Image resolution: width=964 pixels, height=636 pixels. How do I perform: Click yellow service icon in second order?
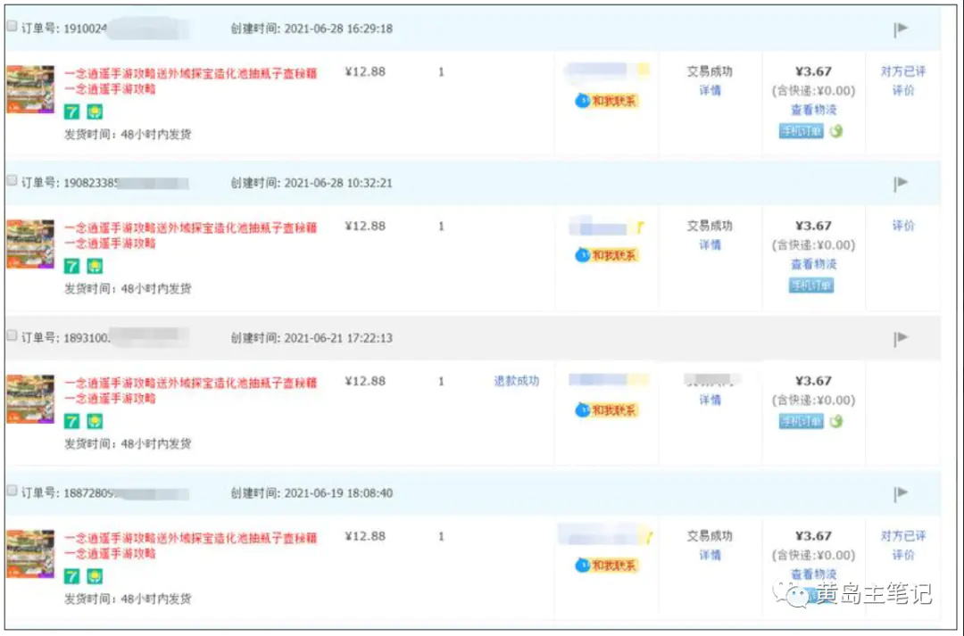click(94, 267)
